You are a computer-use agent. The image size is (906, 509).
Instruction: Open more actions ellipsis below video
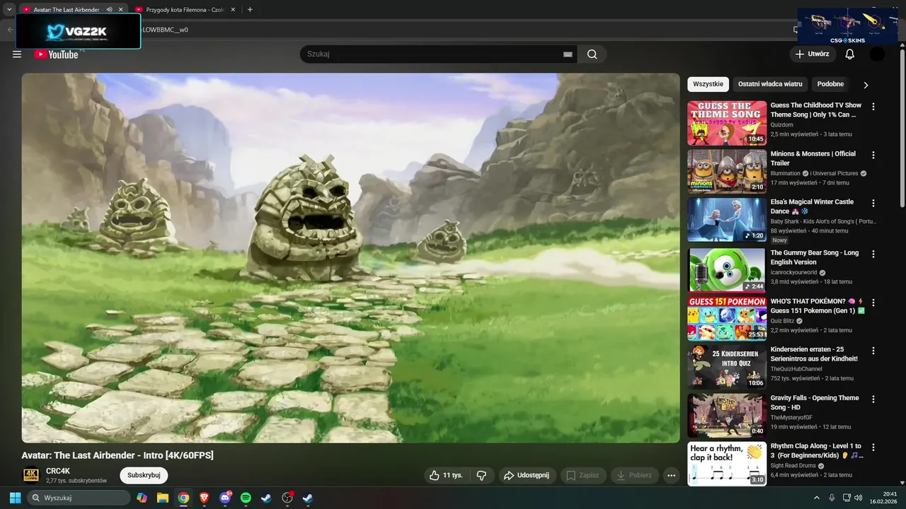coord(672,476)
